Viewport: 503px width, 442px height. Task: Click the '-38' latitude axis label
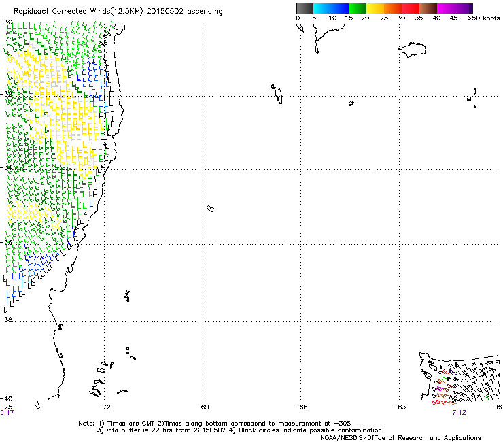[x=6, y=320]
